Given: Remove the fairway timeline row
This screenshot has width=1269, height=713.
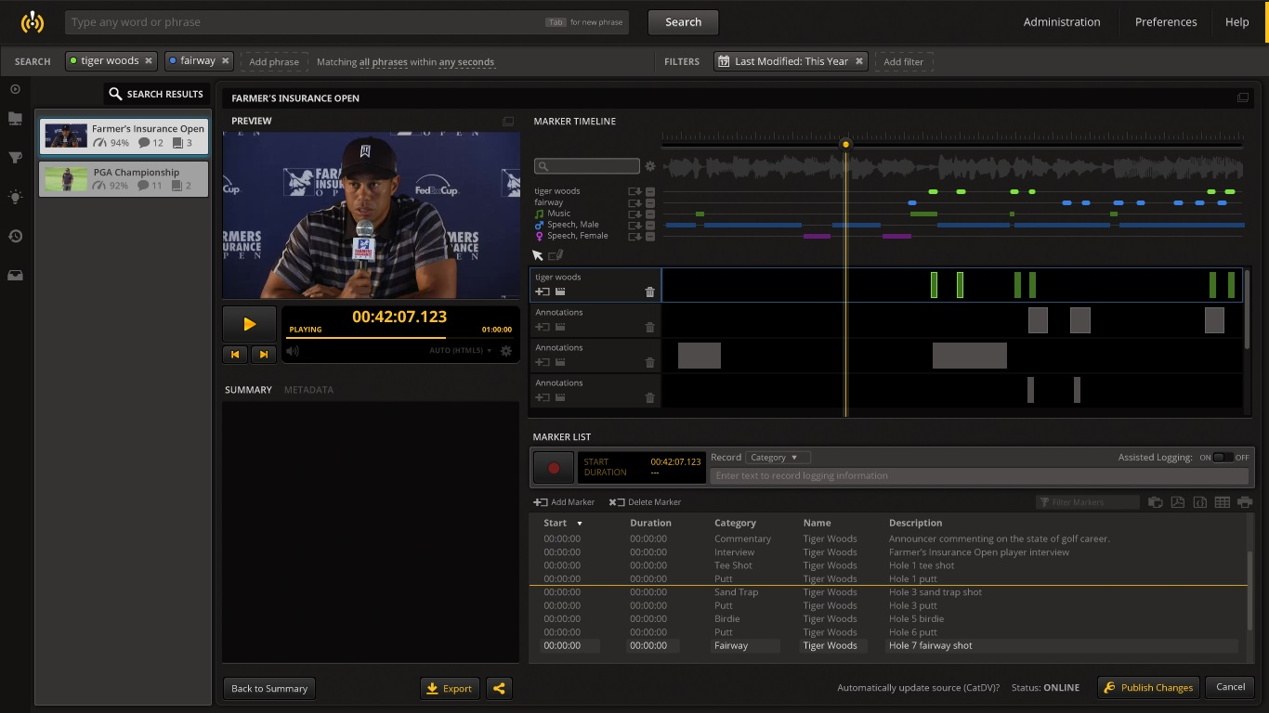Looking at the screenshot, I should coord(650,202).
